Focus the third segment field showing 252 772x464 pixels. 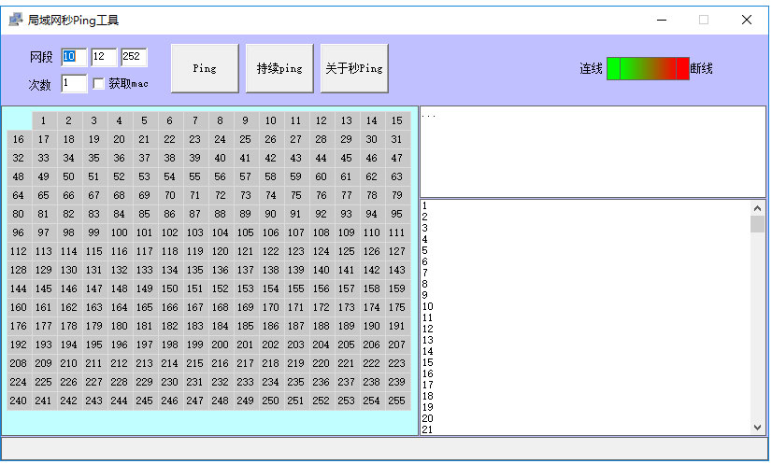tap(134, 57)
